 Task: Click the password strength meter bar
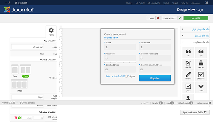pos(120,62)
